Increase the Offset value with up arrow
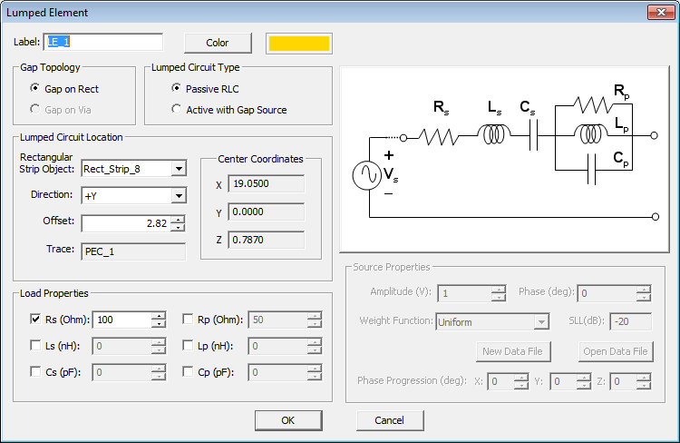Screen dimensions: 680x443 pos(178,219)
